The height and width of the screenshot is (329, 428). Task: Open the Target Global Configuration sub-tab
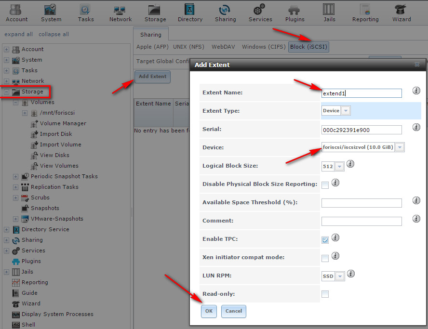pos(163,61)
